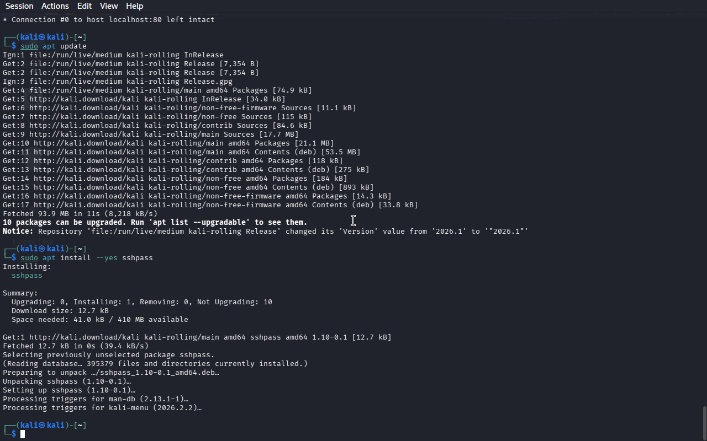Click the Kali symbol in the bottom prompt
Screen dimensions: 707x441
[x=42, y=425]
